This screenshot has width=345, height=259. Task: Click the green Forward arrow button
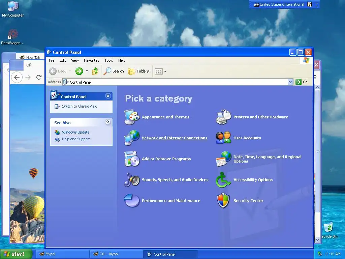pyautogui.click(x=79, y=71)
